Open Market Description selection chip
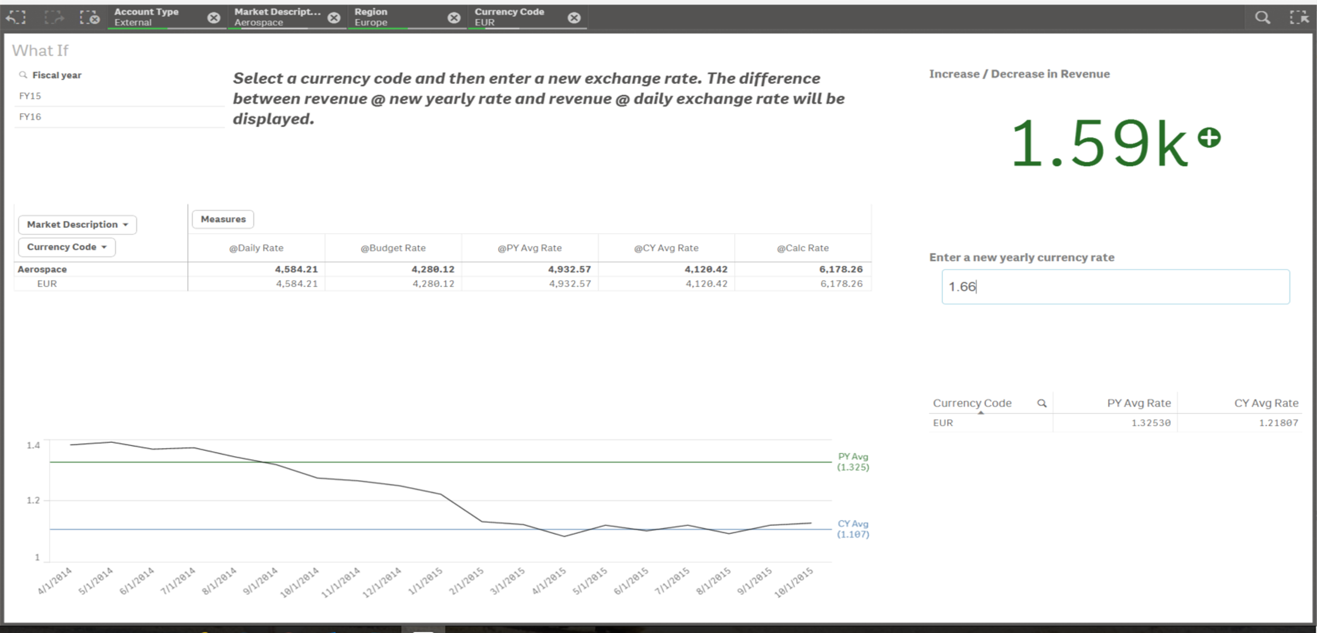Viewport: 1317px width, 633px height. click(x=277, y=17)
